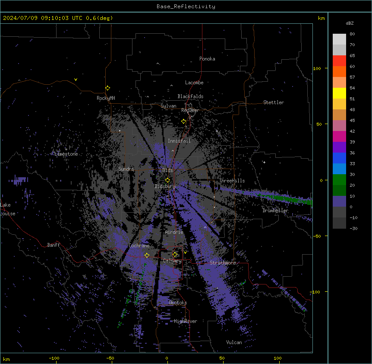Select the yellow marker above the Calgary label
Image resolution: width=372 pixels, height=364 pixels.
[175, 255]
